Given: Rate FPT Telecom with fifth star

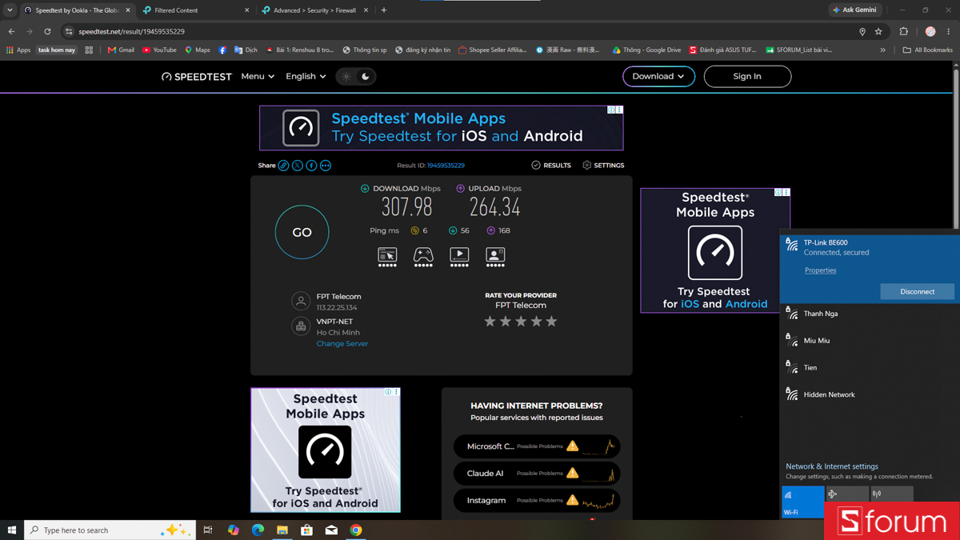Looking at the screenshot, I should [x=551, y=322].
